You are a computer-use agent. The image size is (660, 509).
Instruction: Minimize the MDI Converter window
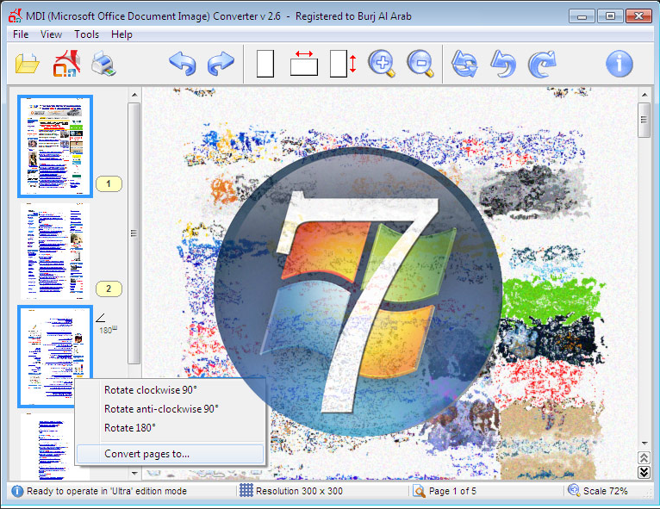pyautogui.click(x=582, y=16)
